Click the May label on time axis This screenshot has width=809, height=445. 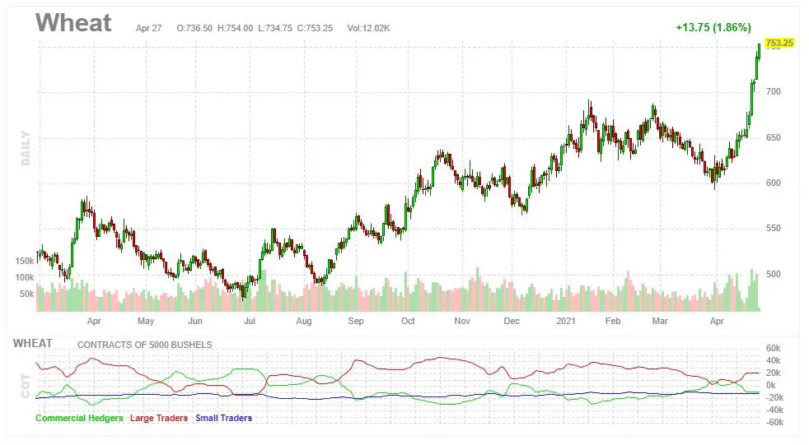click(146, 322)
